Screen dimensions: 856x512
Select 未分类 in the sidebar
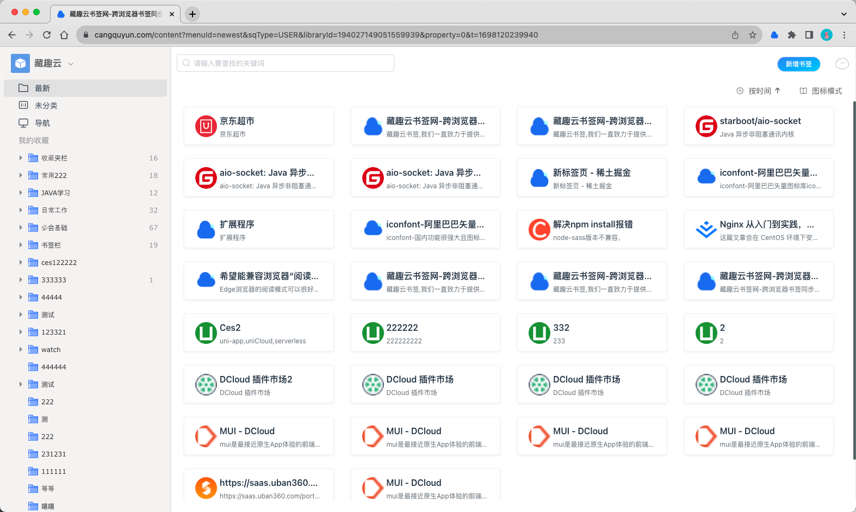point(46,106)
